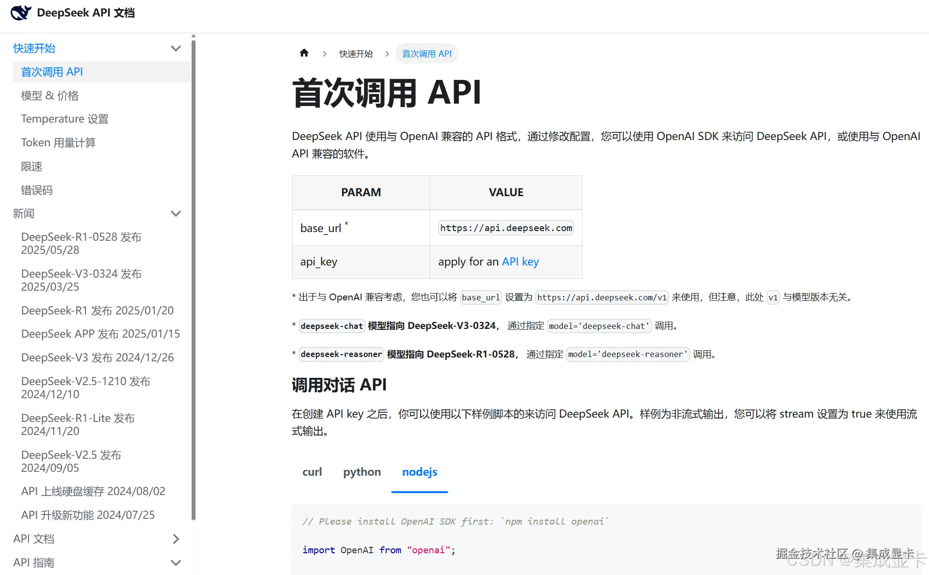Follow the API key link in table
This screenshot has height=575, width=929.
520,262
